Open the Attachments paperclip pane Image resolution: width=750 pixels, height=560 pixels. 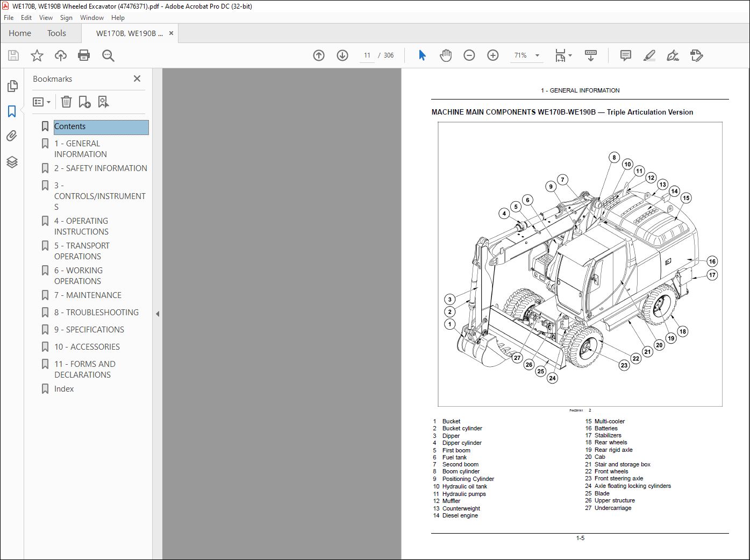12,136
